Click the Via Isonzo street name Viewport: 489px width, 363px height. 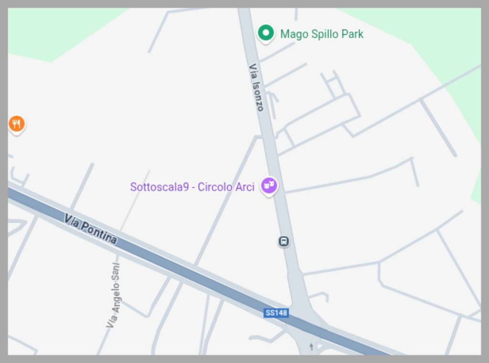point(256,87)
